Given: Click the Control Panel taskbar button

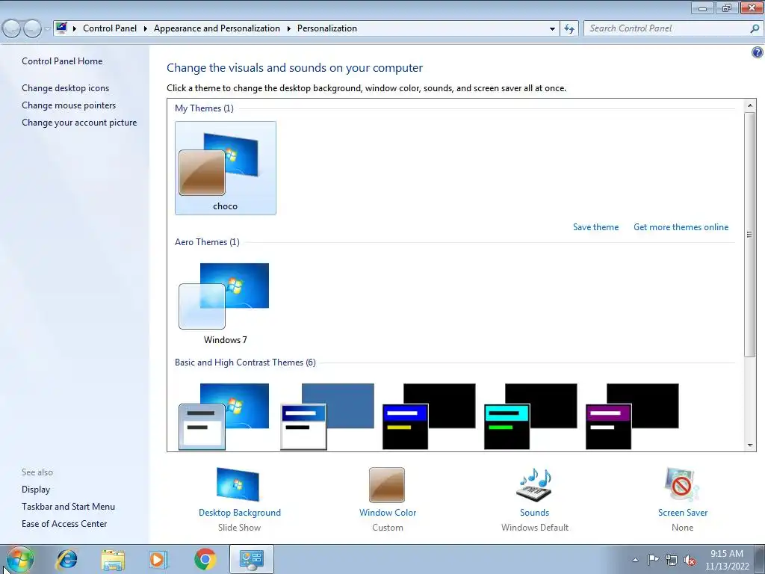Looking at the screenshot, I should [x=251, y=559].
